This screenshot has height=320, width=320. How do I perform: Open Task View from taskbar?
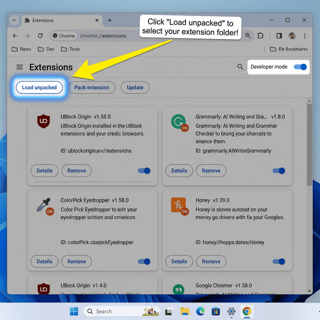(x=169, y=311)
